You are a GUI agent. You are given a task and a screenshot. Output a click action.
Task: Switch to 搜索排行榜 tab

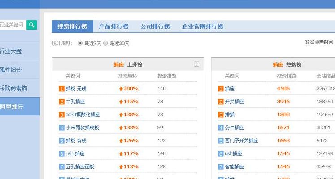point(73,26)
